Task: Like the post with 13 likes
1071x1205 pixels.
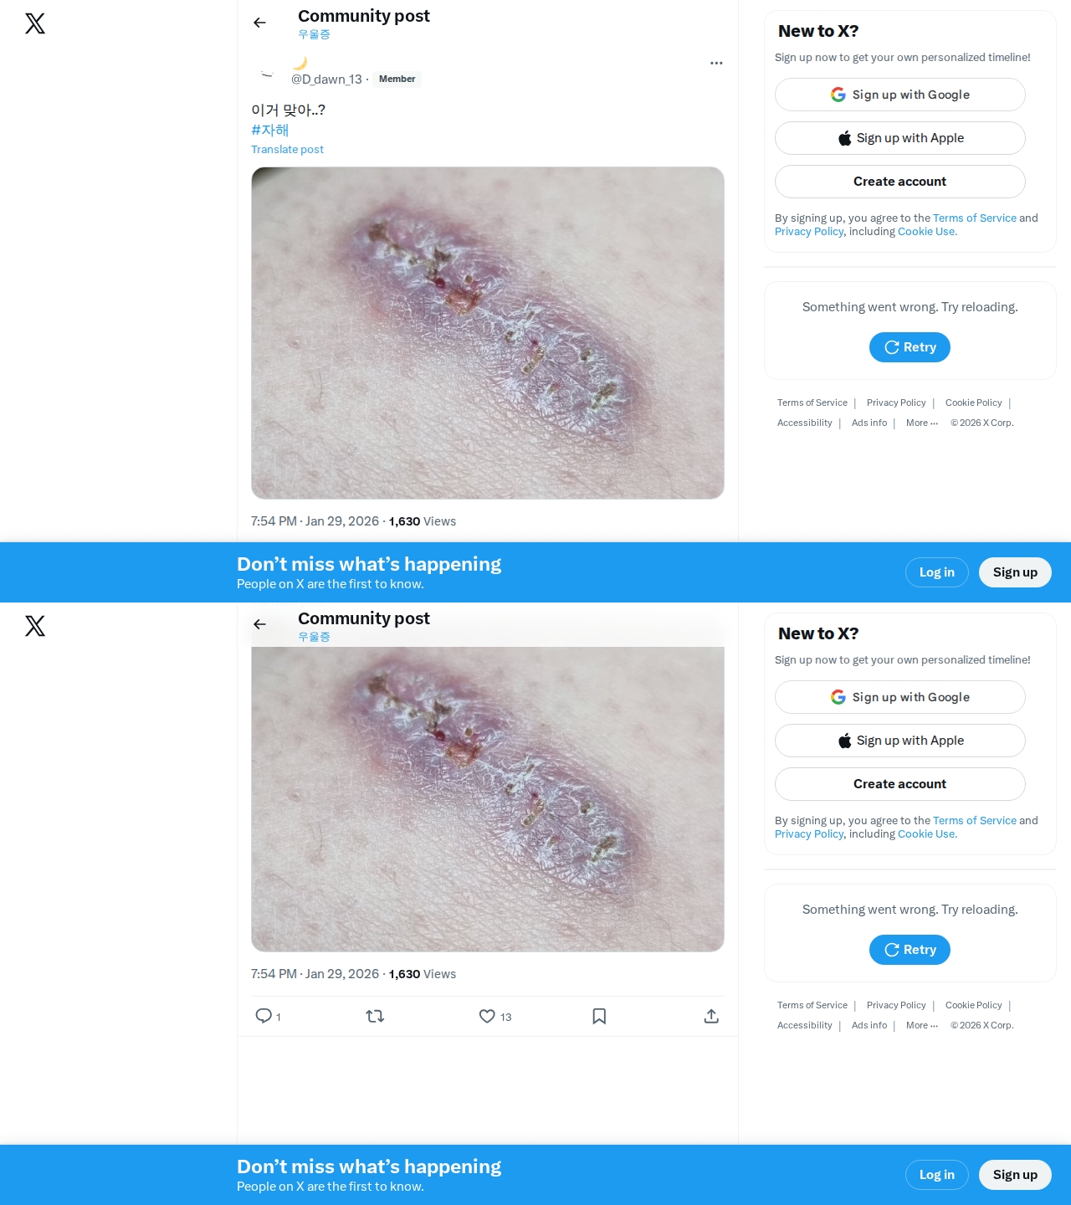Action: [487, 1016]
